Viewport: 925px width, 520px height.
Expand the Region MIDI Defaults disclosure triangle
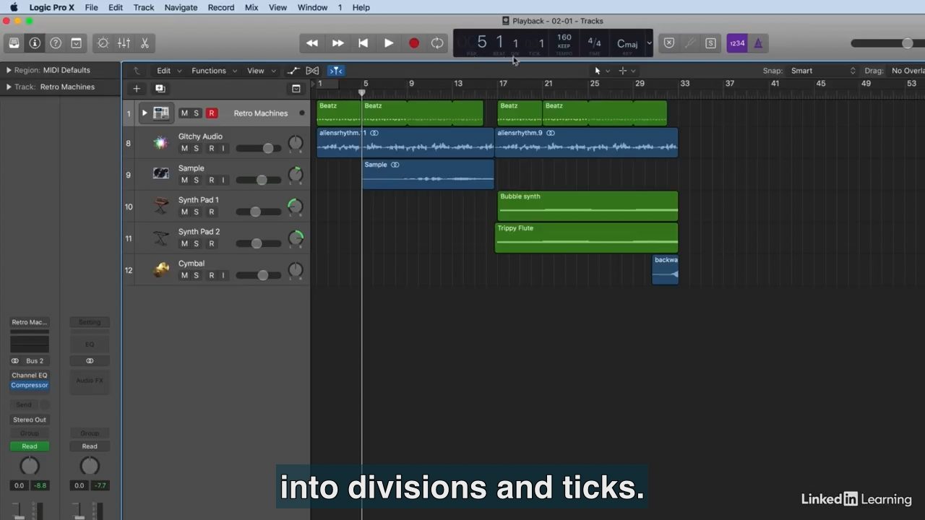click(9, 70)
